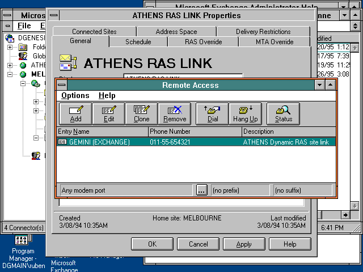
Task: Click Apply in the Properties dialog
Action: 244,244
